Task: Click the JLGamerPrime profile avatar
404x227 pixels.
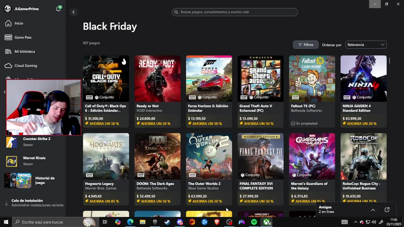Action: click(8, 9)
